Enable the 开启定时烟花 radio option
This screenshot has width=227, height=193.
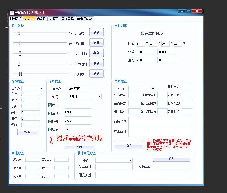143,33
